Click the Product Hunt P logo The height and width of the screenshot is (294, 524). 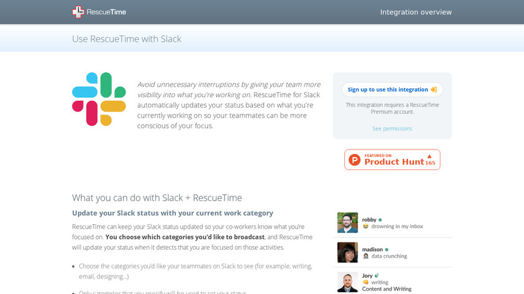pos(355,160)
